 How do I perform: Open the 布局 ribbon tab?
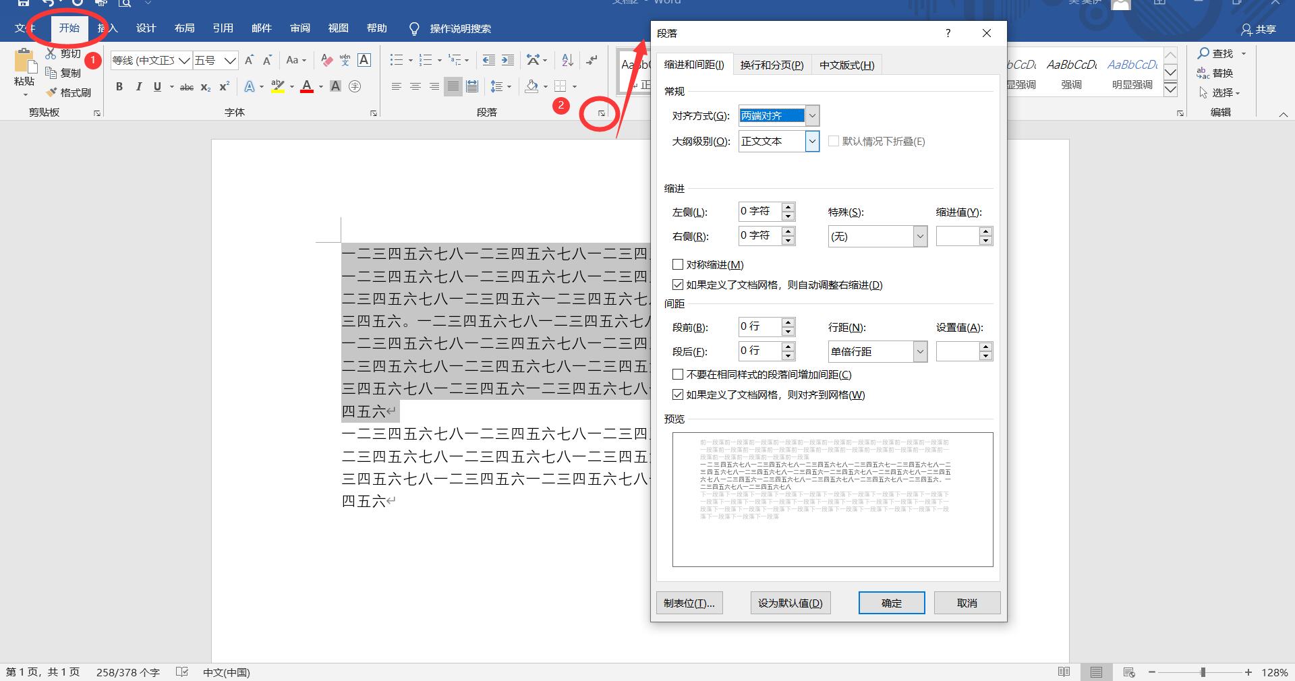pyautogui.click(x=184, y=28)
